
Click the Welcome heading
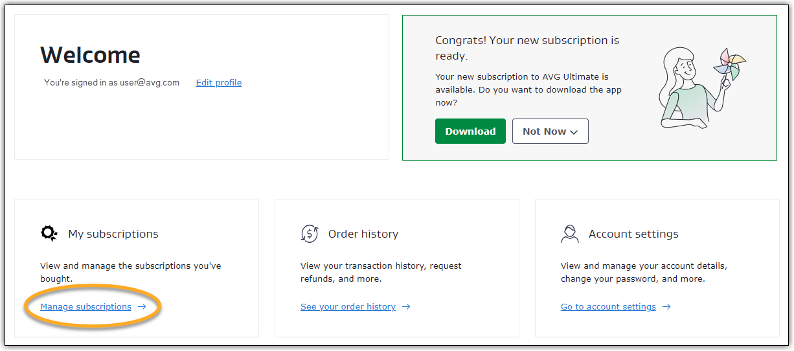(90, 55)
